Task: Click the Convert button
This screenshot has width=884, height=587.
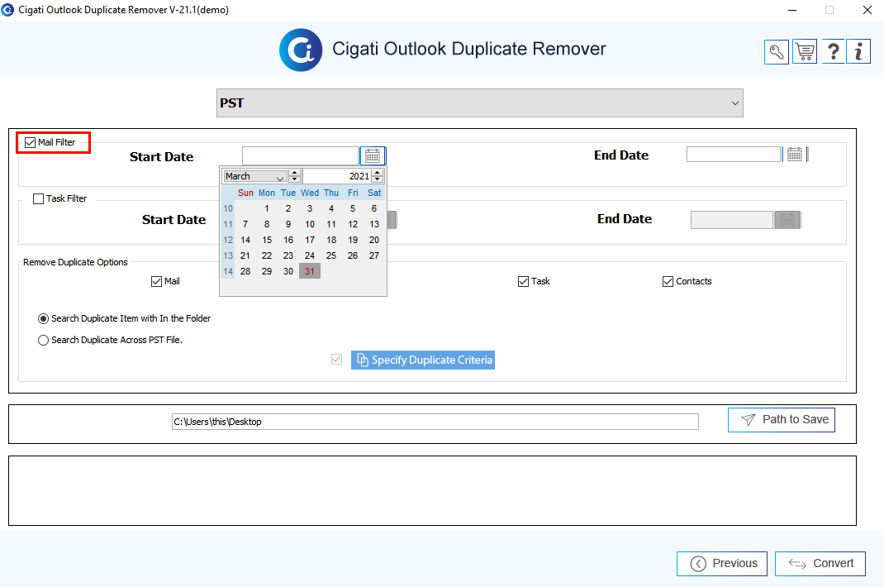Action: [820, 564]
